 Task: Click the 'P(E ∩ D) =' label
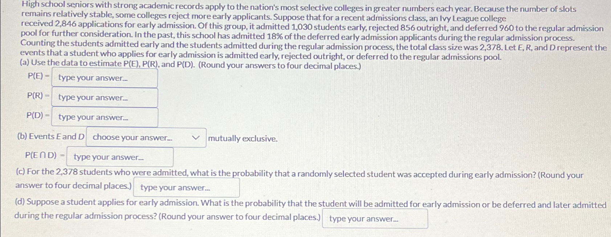(x=45, y=155)
